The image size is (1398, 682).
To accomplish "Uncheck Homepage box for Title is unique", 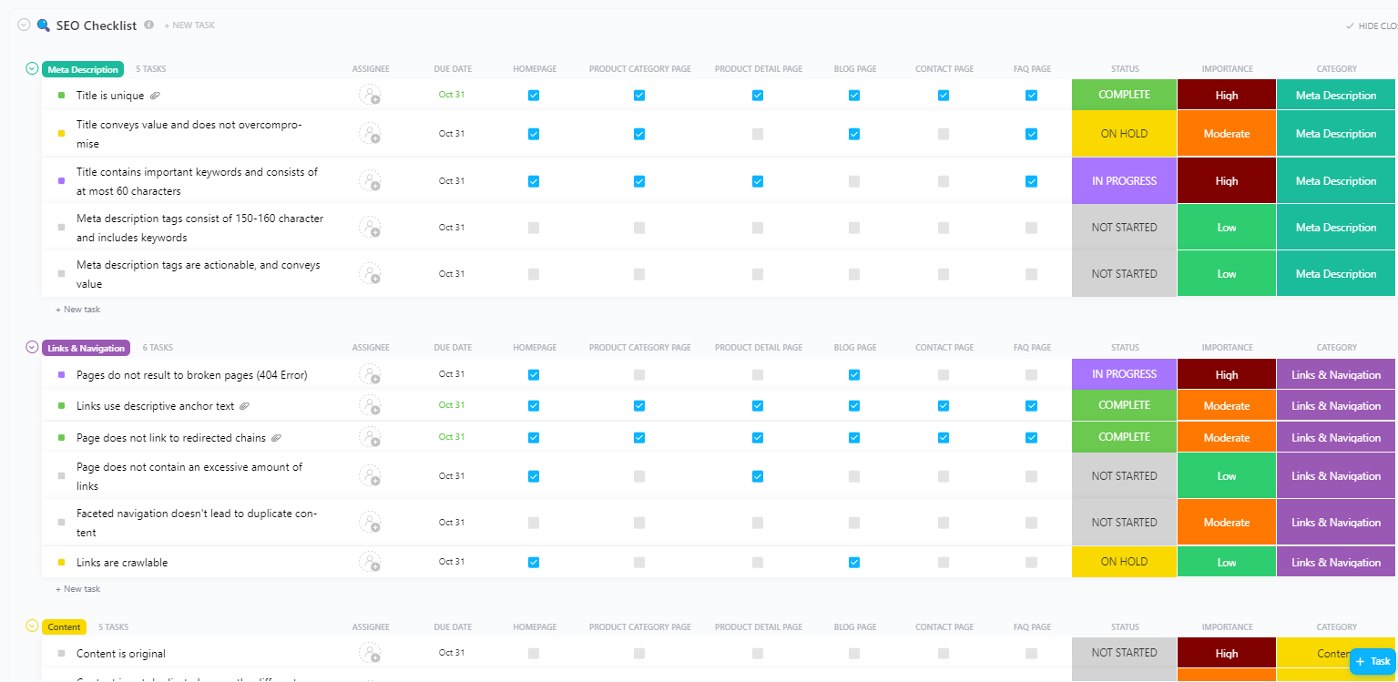I will 534,96.
